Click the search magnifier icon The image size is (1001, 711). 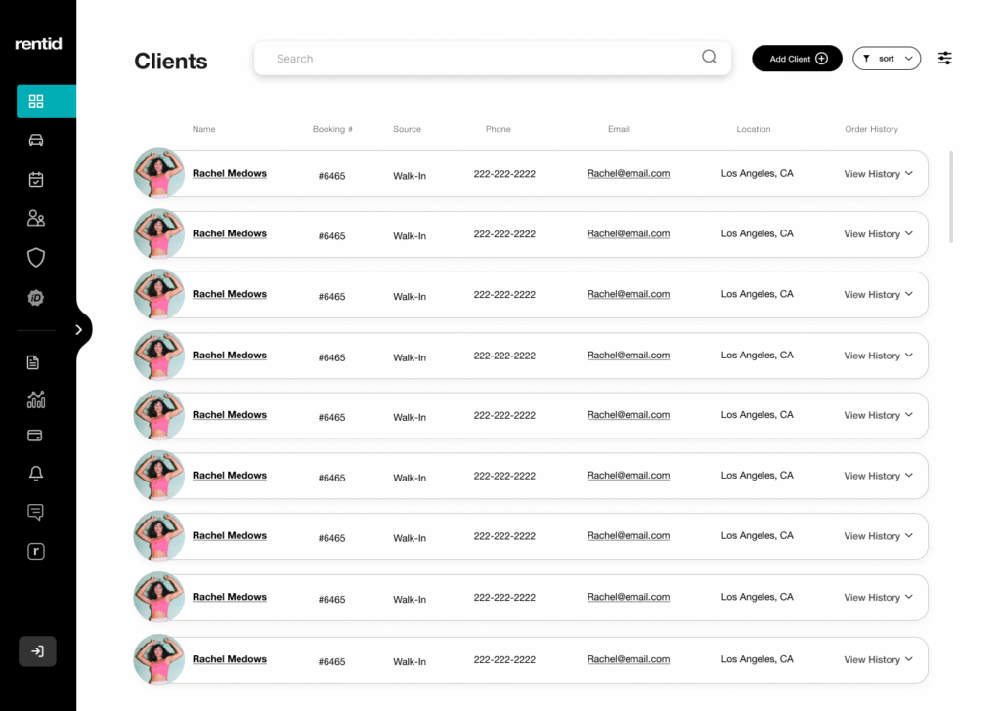click(709, 58)
